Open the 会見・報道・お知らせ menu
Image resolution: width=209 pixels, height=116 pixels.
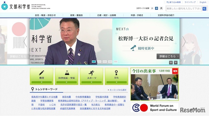tap(45, 15)
